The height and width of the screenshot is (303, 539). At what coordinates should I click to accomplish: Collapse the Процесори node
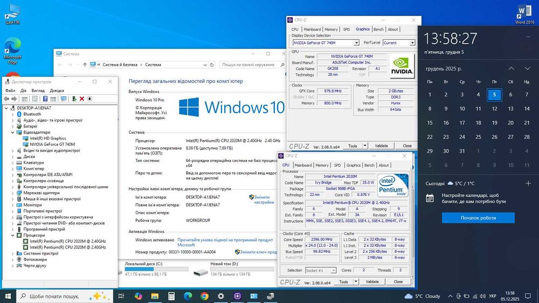pyautogui.click(x=13, y=235)
